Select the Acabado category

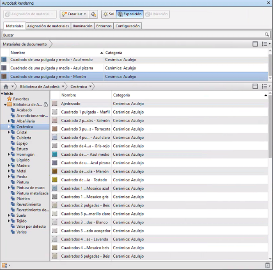(24, 110)
